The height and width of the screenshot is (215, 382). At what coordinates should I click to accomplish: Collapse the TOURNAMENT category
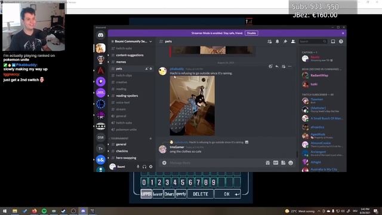(119, 139)
